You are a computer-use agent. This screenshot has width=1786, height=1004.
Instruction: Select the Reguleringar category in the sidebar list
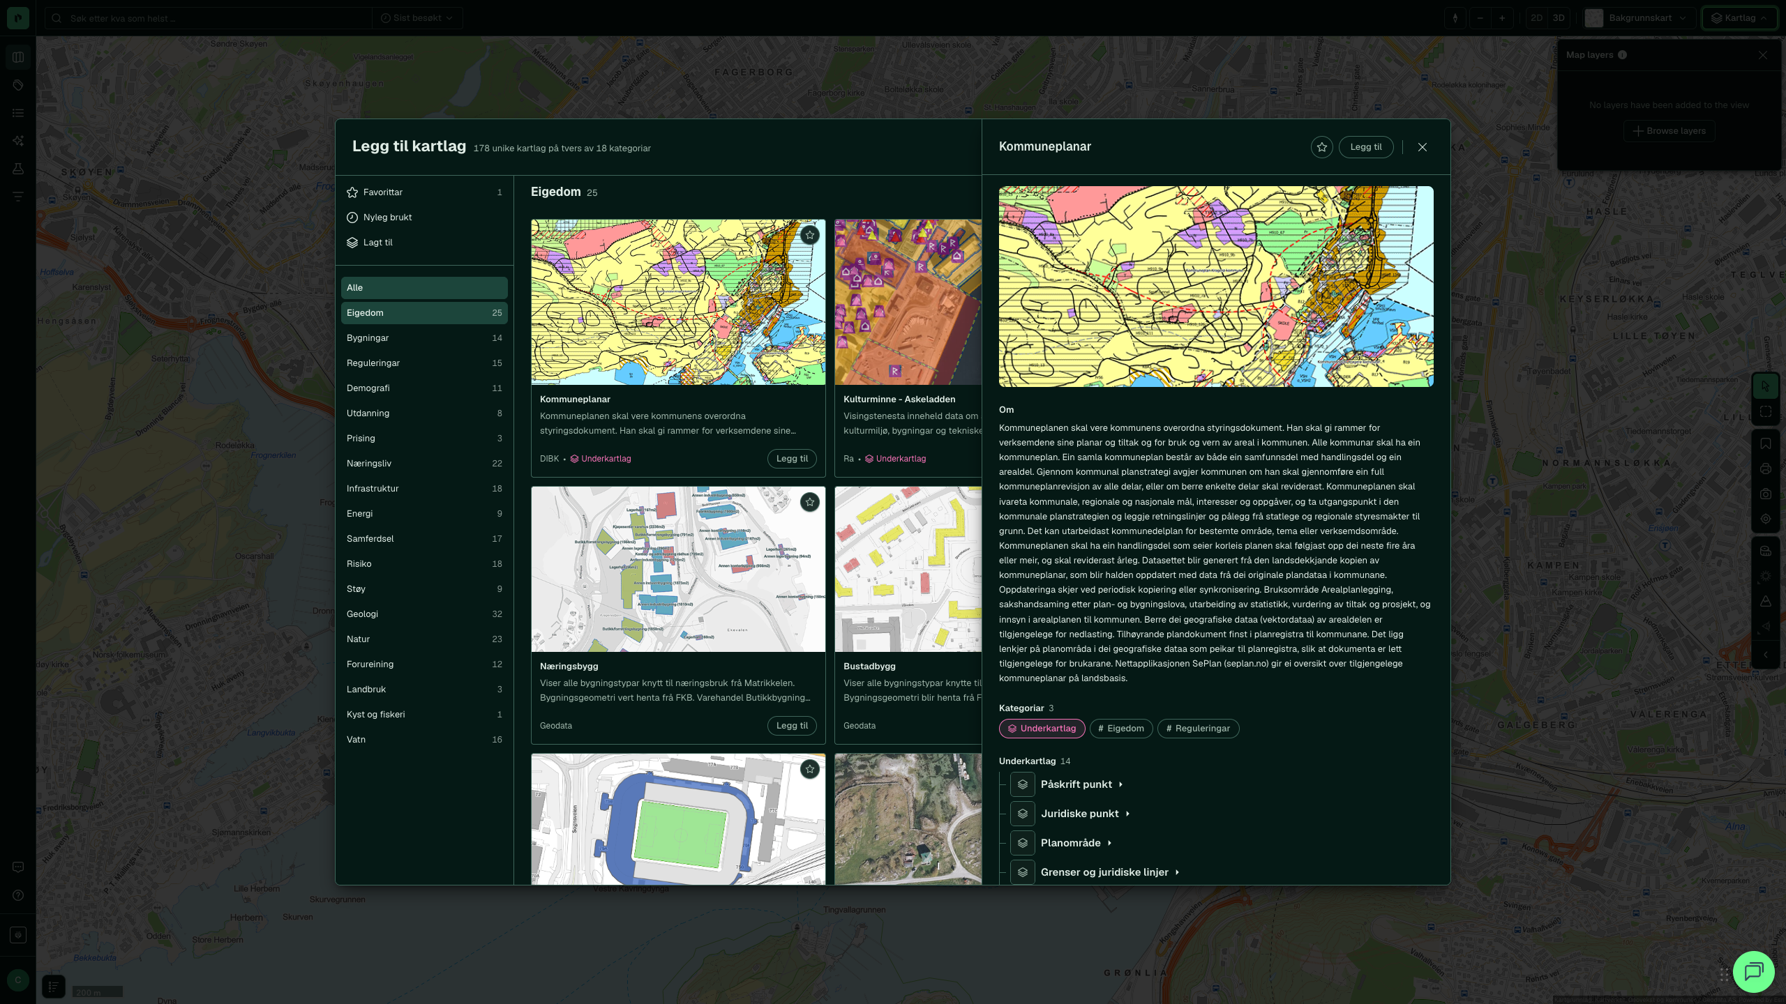[424, 363]
